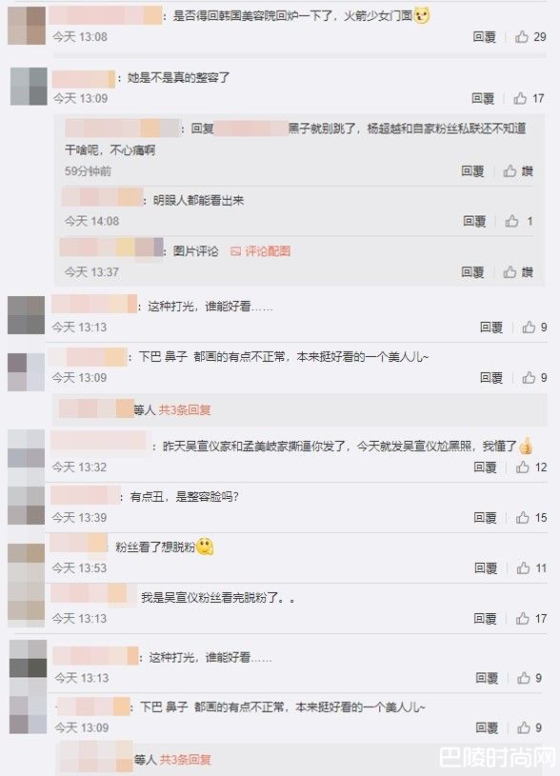Like the 粉丝看了想脱粉 comment
Viewport: 560px width, 776px height.
click(531, 568)
